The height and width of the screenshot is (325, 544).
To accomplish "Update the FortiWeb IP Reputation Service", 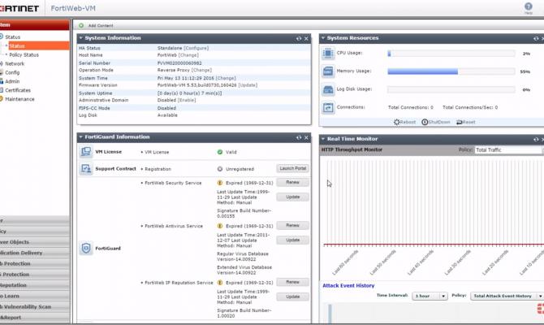I will pyautogui.click(x=293, y=297).
